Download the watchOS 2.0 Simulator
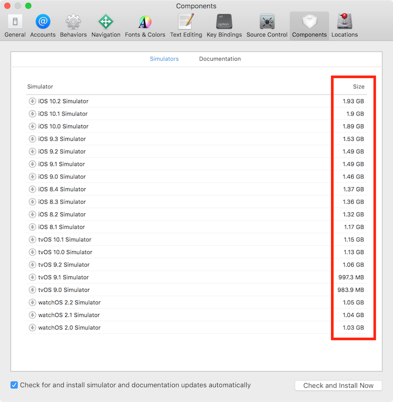 (32, 327)
